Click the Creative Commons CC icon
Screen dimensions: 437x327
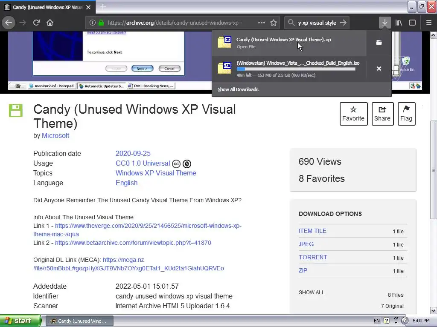(176, 164)
